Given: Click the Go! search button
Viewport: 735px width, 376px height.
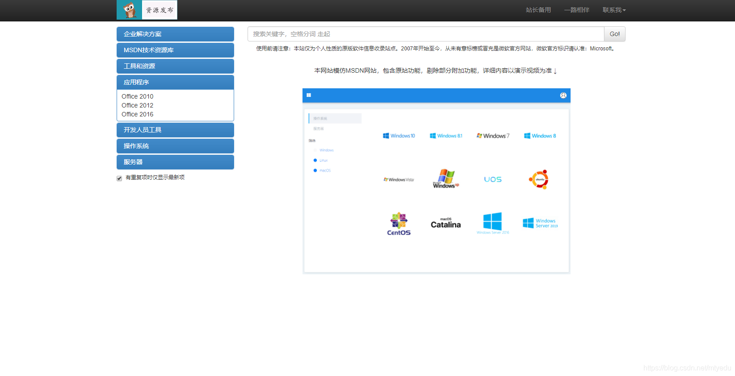Looking at the screenshot, I should pos(614,34).
